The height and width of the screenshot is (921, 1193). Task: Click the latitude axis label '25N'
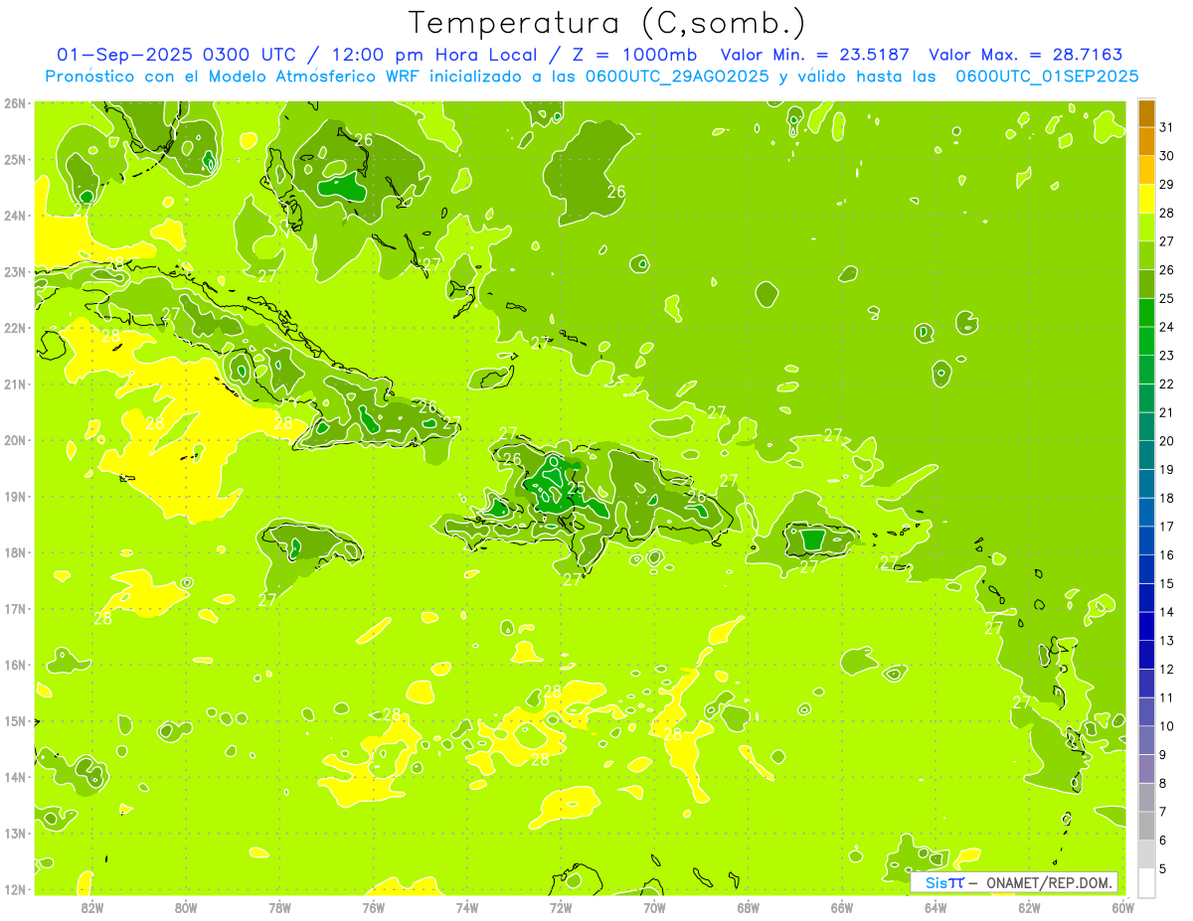point(15,160)
